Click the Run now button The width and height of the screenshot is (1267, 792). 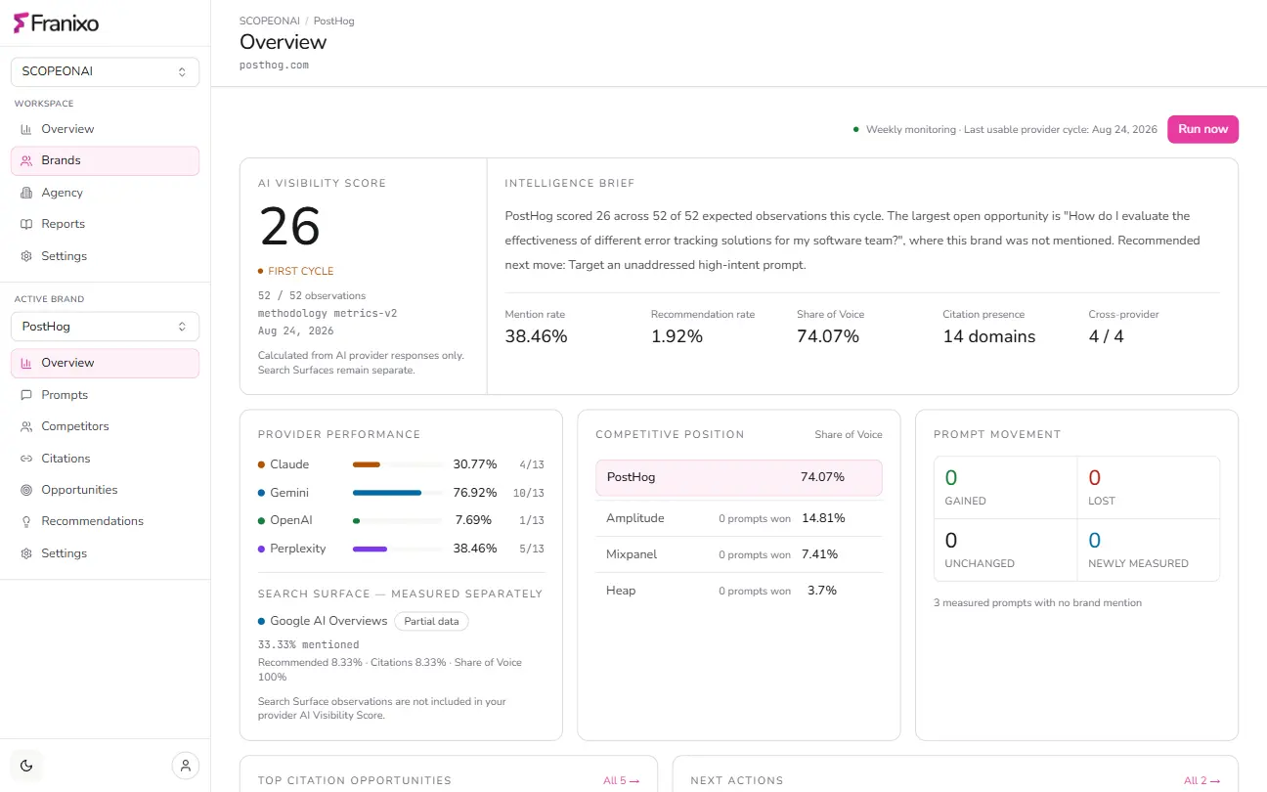1202,129
